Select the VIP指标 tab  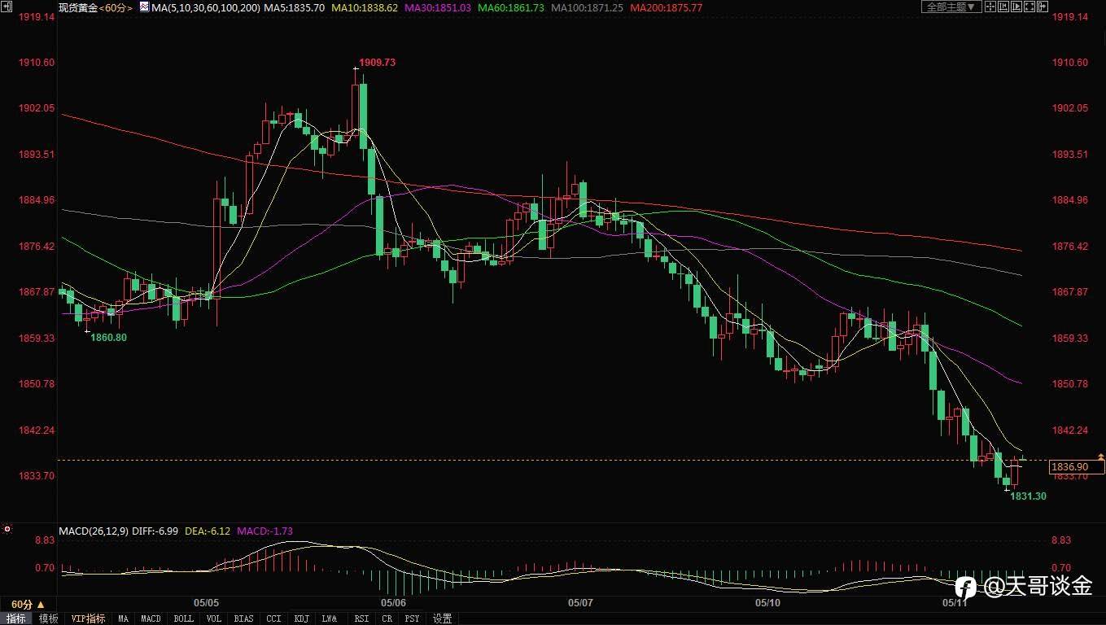click(x=88, y=618)
